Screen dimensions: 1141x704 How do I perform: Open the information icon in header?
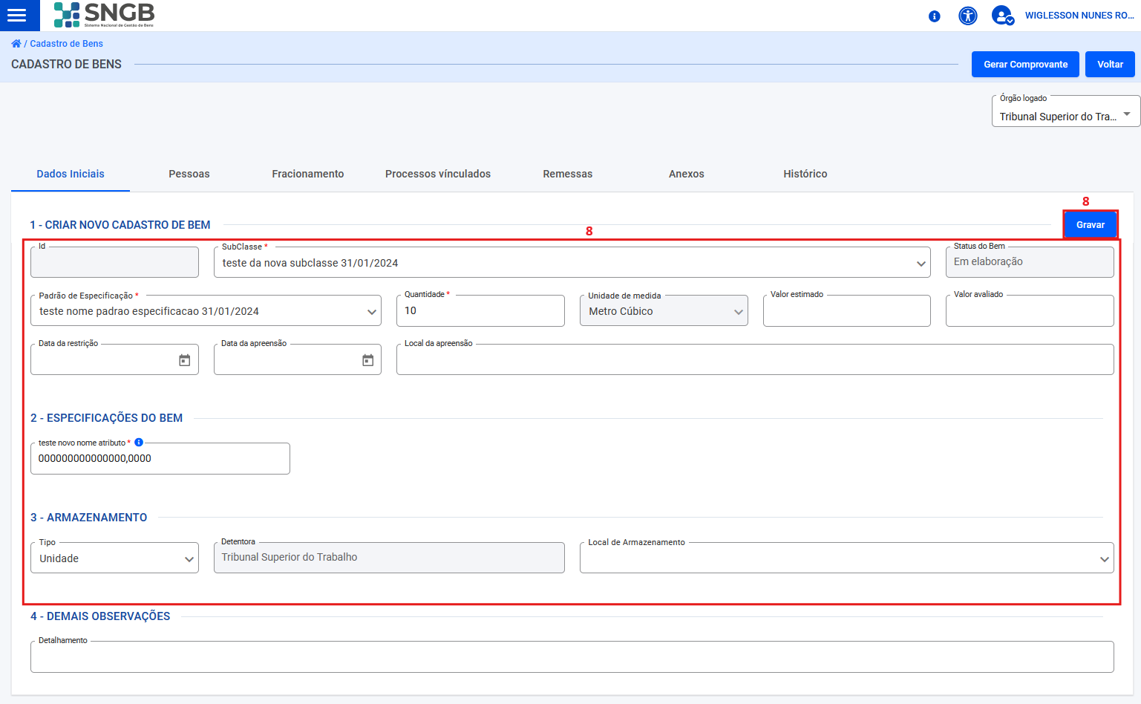tap(935, 16)
